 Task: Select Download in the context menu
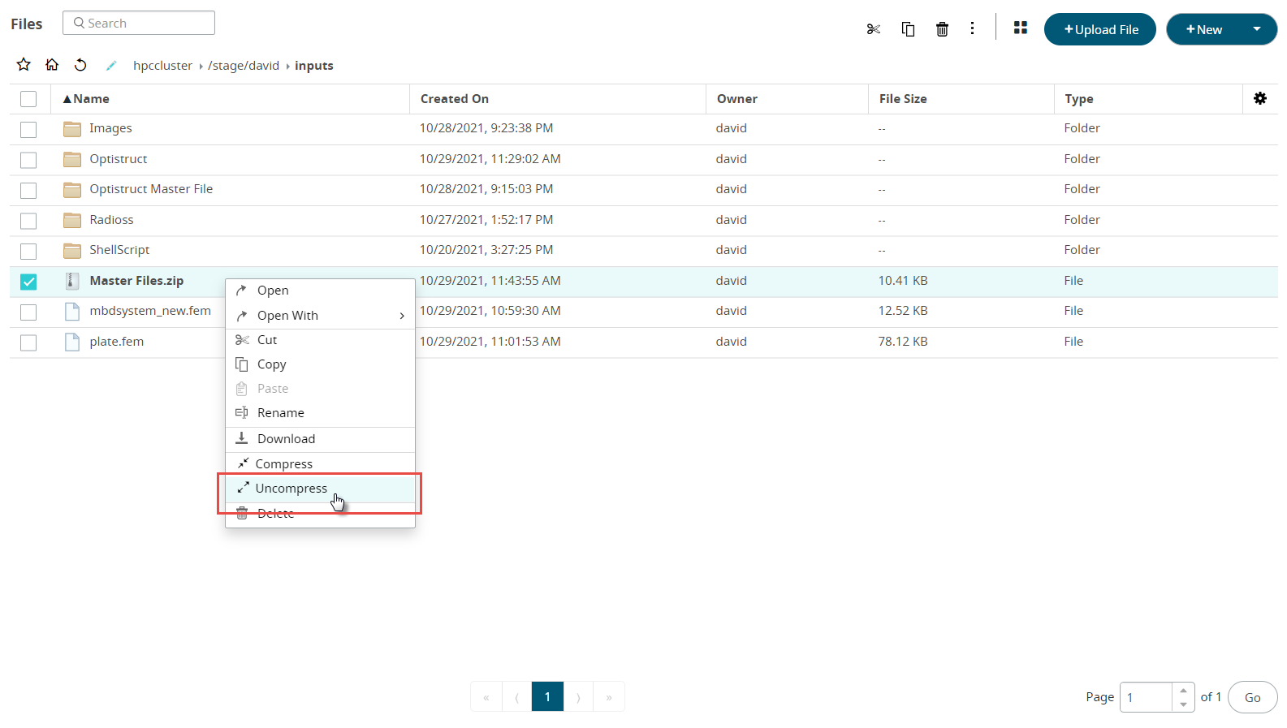tap(286, 439)
